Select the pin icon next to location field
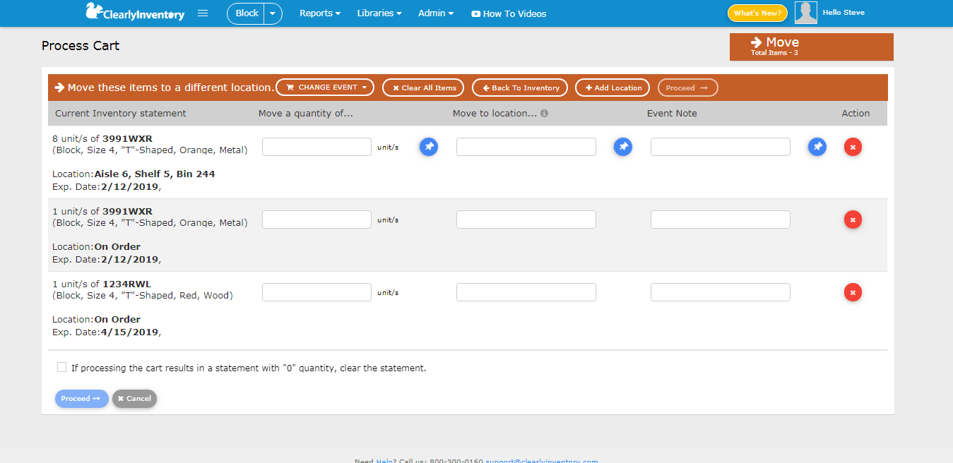The image size is (953, 463). click(623, 147)
